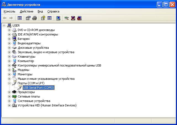Image resolution: width=177 pixels, height=125 pixels.
Task: Click the Дисковые устройства disk icon
Action: tap(14, 48)
